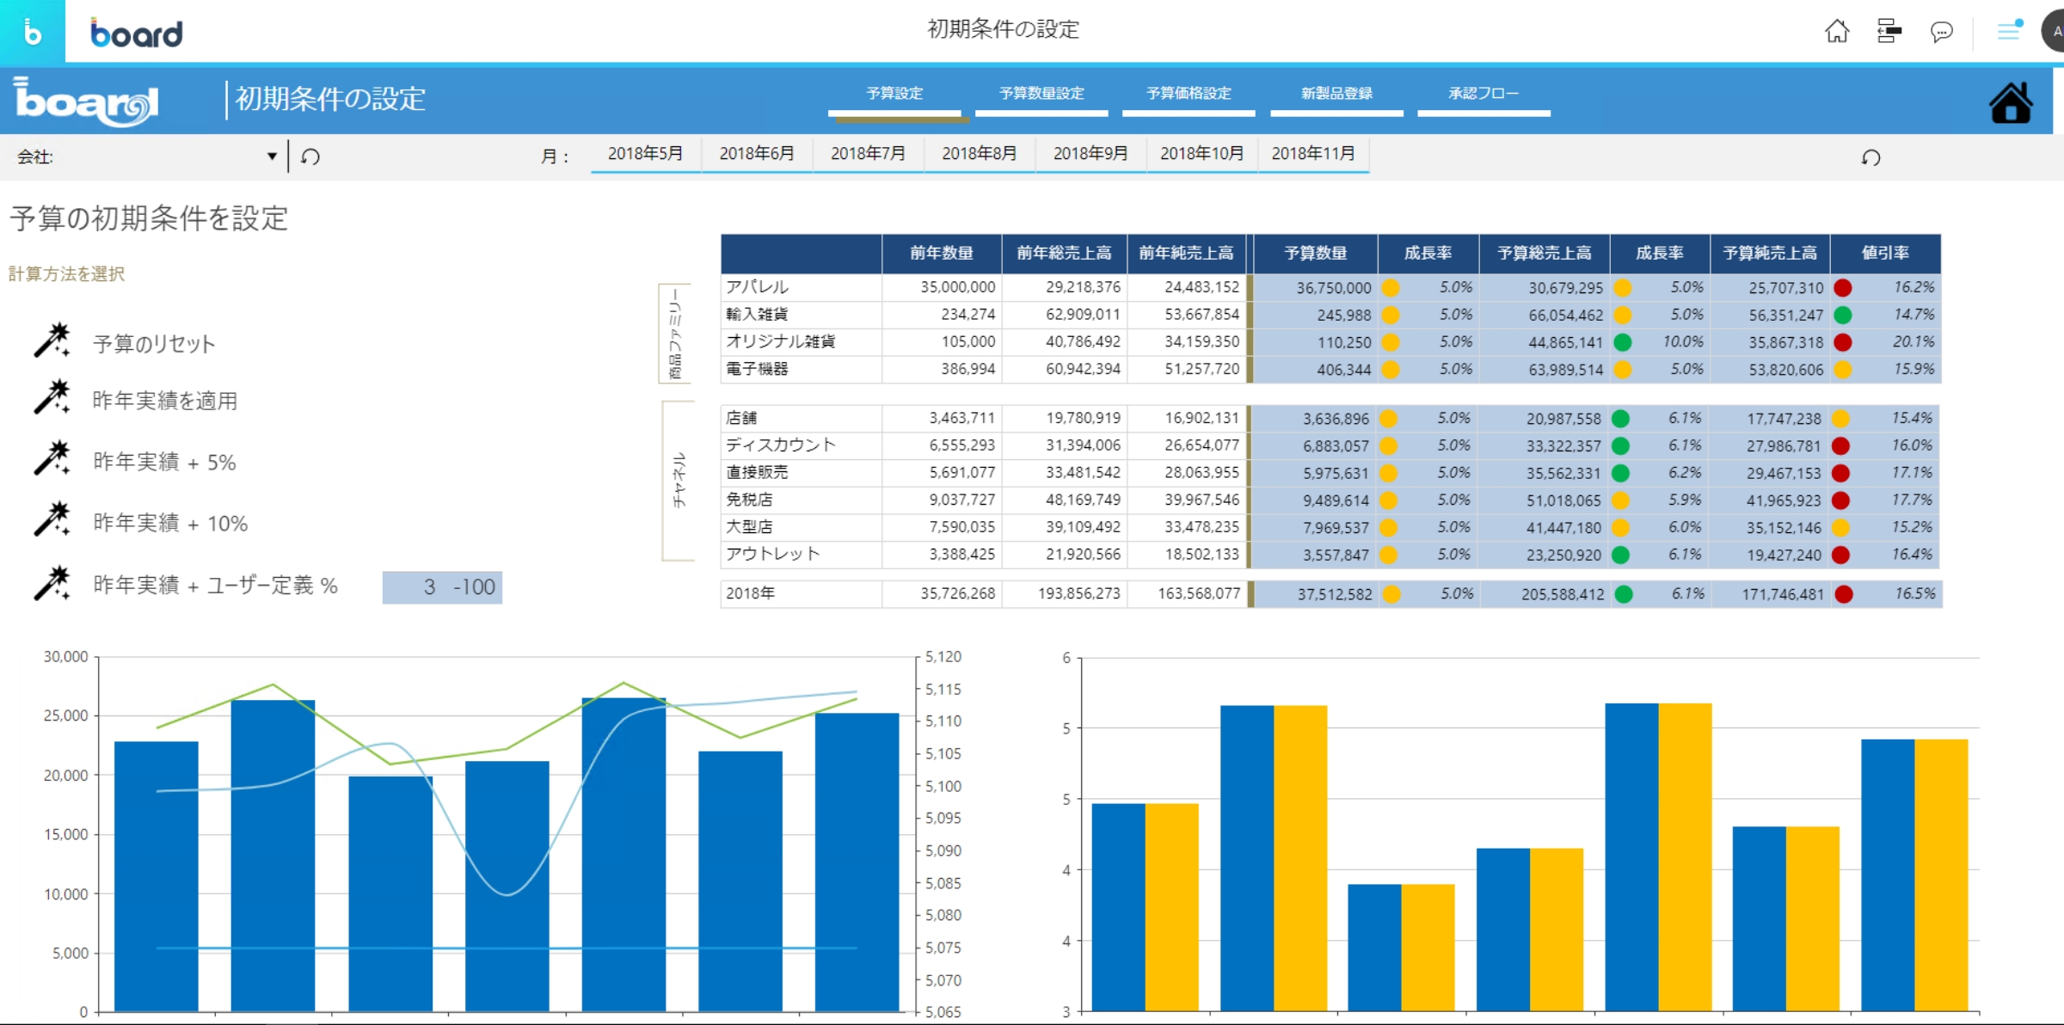Click the home icon in top bar
The height and width of the screenshot is (1025, 2064).
[1837, 32]
